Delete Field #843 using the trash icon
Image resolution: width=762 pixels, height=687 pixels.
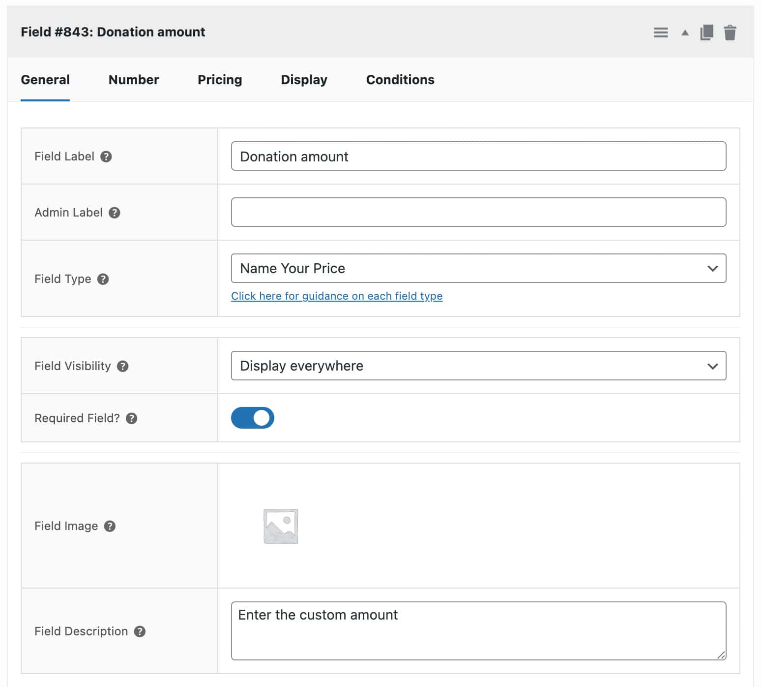pos(731,32)
